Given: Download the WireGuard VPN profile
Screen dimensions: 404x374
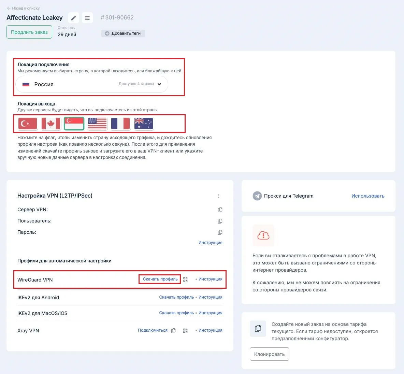Looking at the screenshot, I should 160,279.
